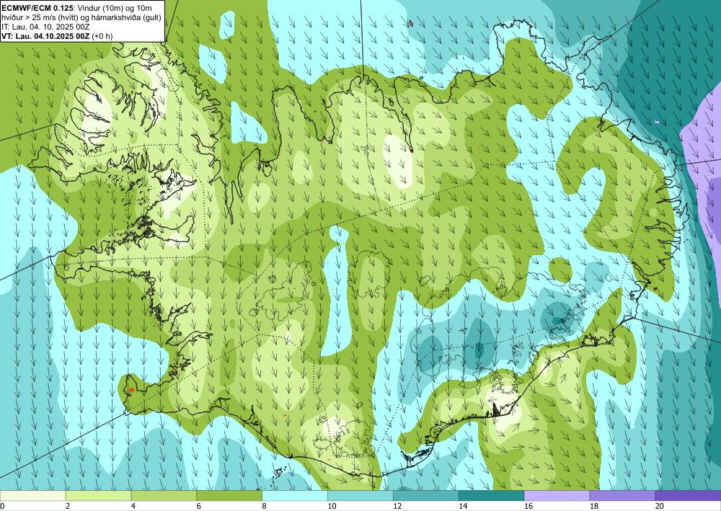
Task: Click the 4-6 m/s green legend swatch
Action: tap(164, 496)
